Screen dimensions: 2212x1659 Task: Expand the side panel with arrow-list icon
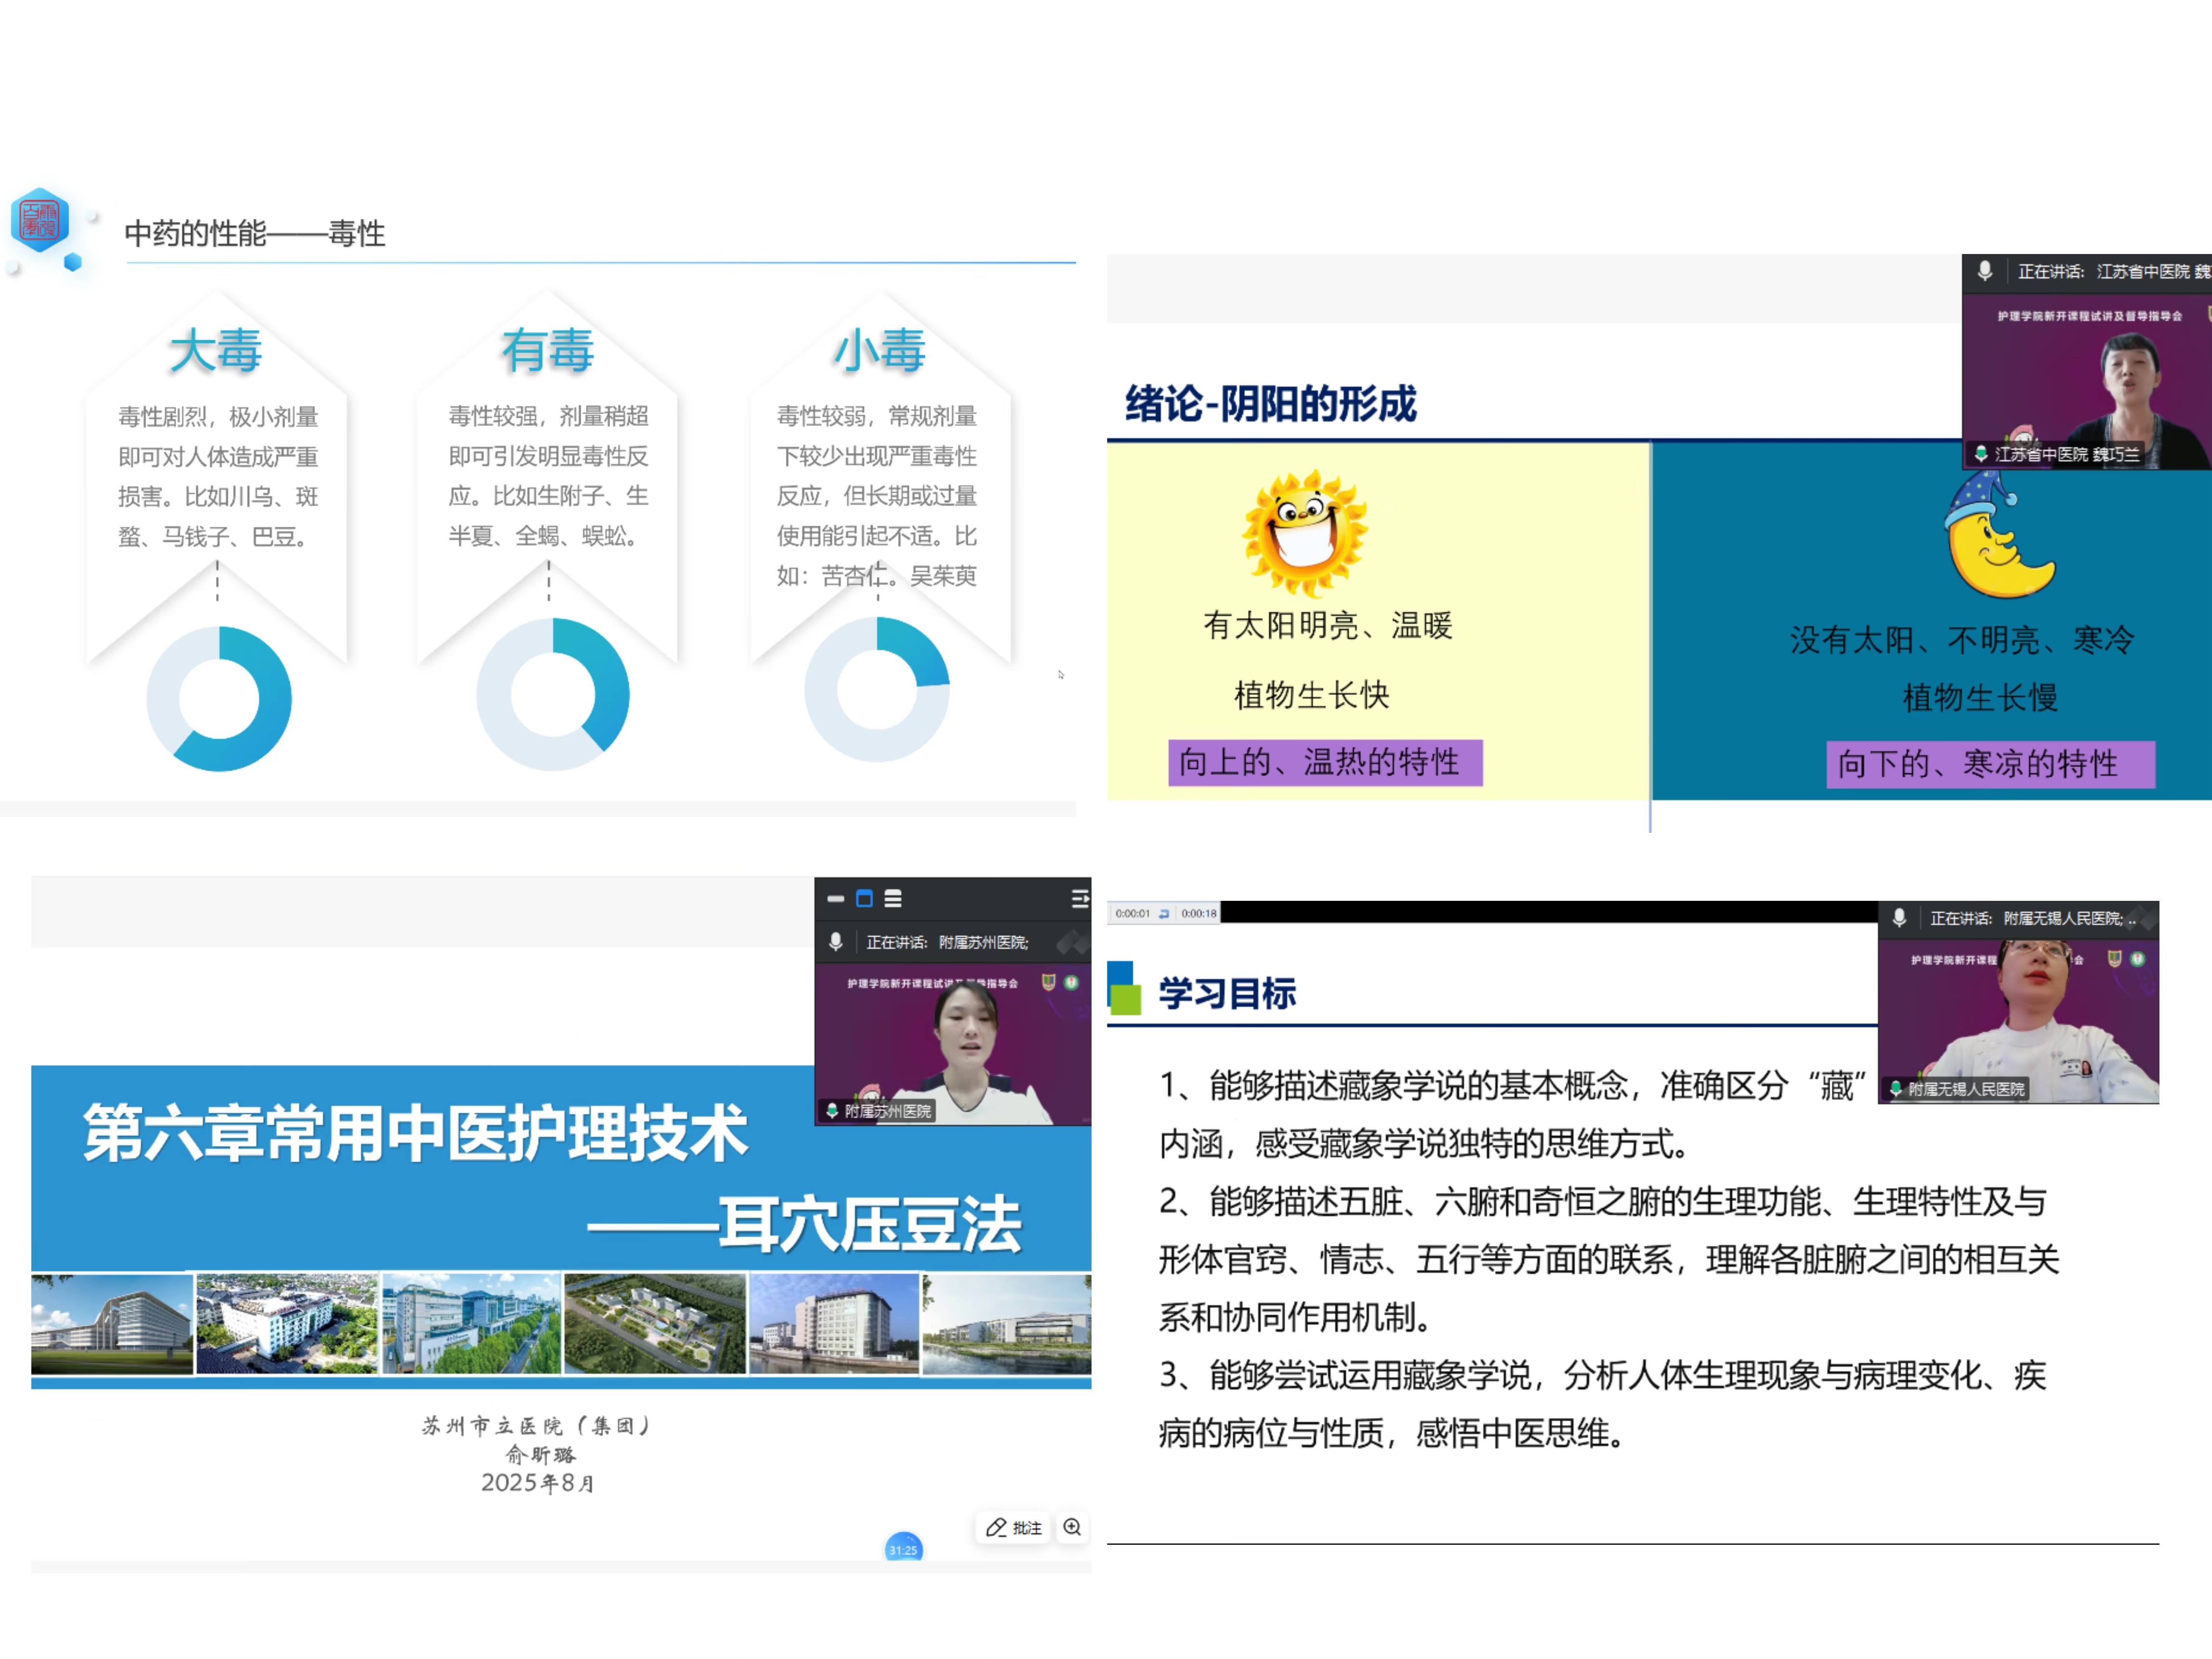pos(1080,898)
